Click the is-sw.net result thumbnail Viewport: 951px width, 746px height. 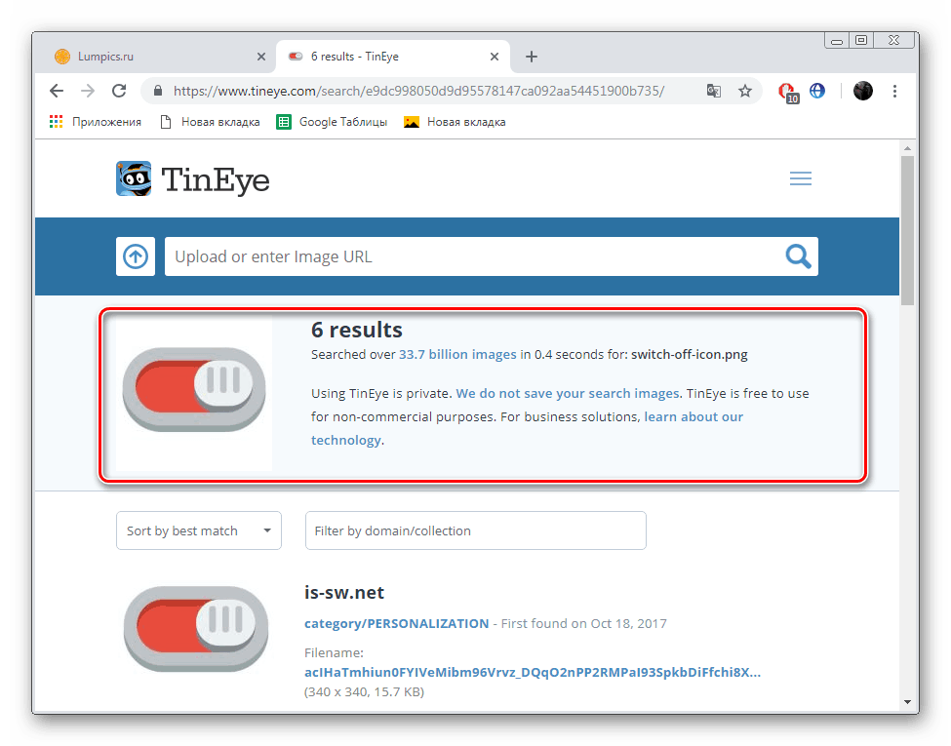tap(195, 628)
